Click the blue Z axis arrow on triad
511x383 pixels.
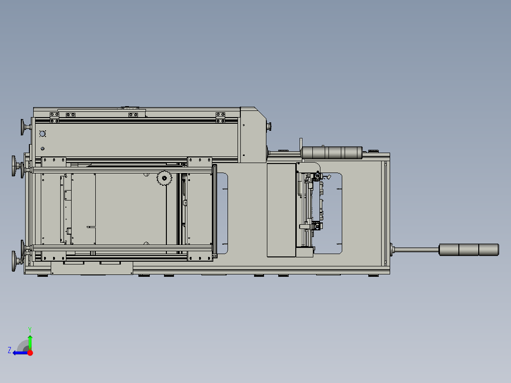coord(19,353)
